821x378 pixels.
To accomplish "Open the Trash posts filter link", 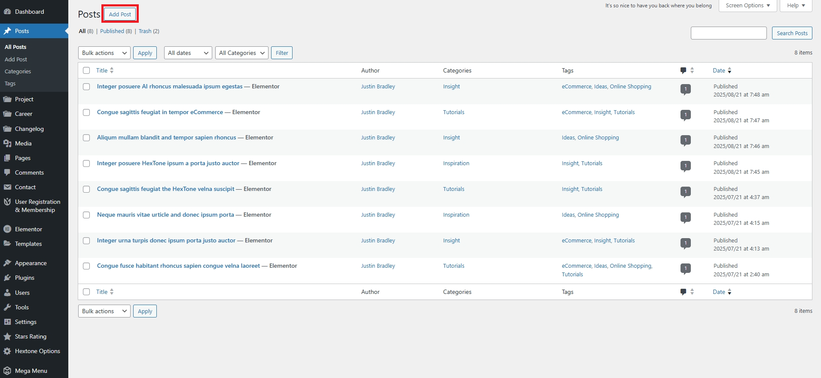I will (145, 31).
